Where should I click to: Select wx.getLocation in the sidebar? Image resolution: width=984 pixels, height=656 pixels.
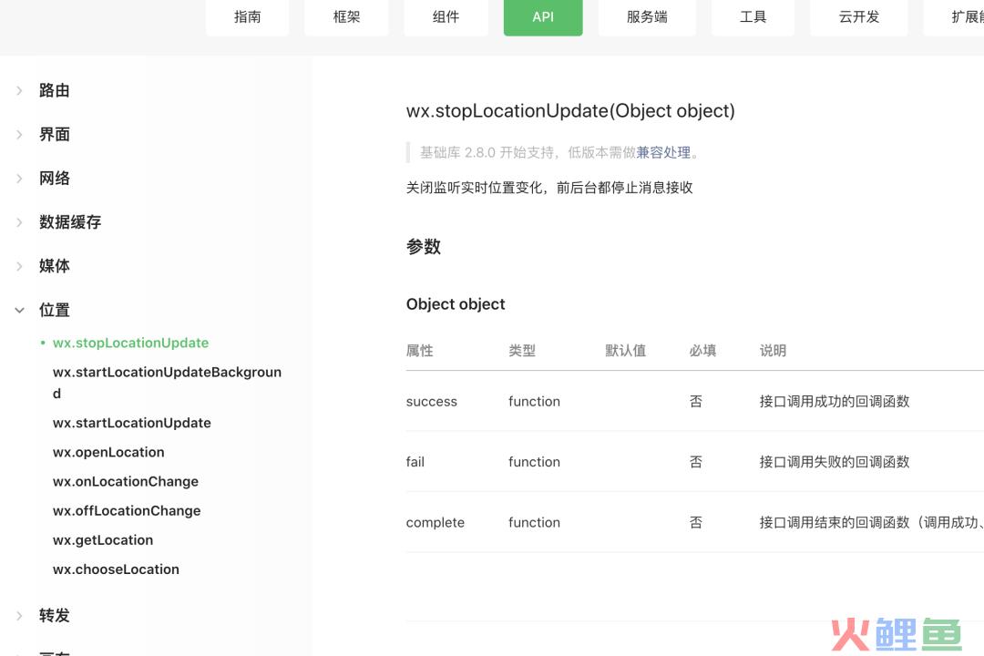(103, 540)
